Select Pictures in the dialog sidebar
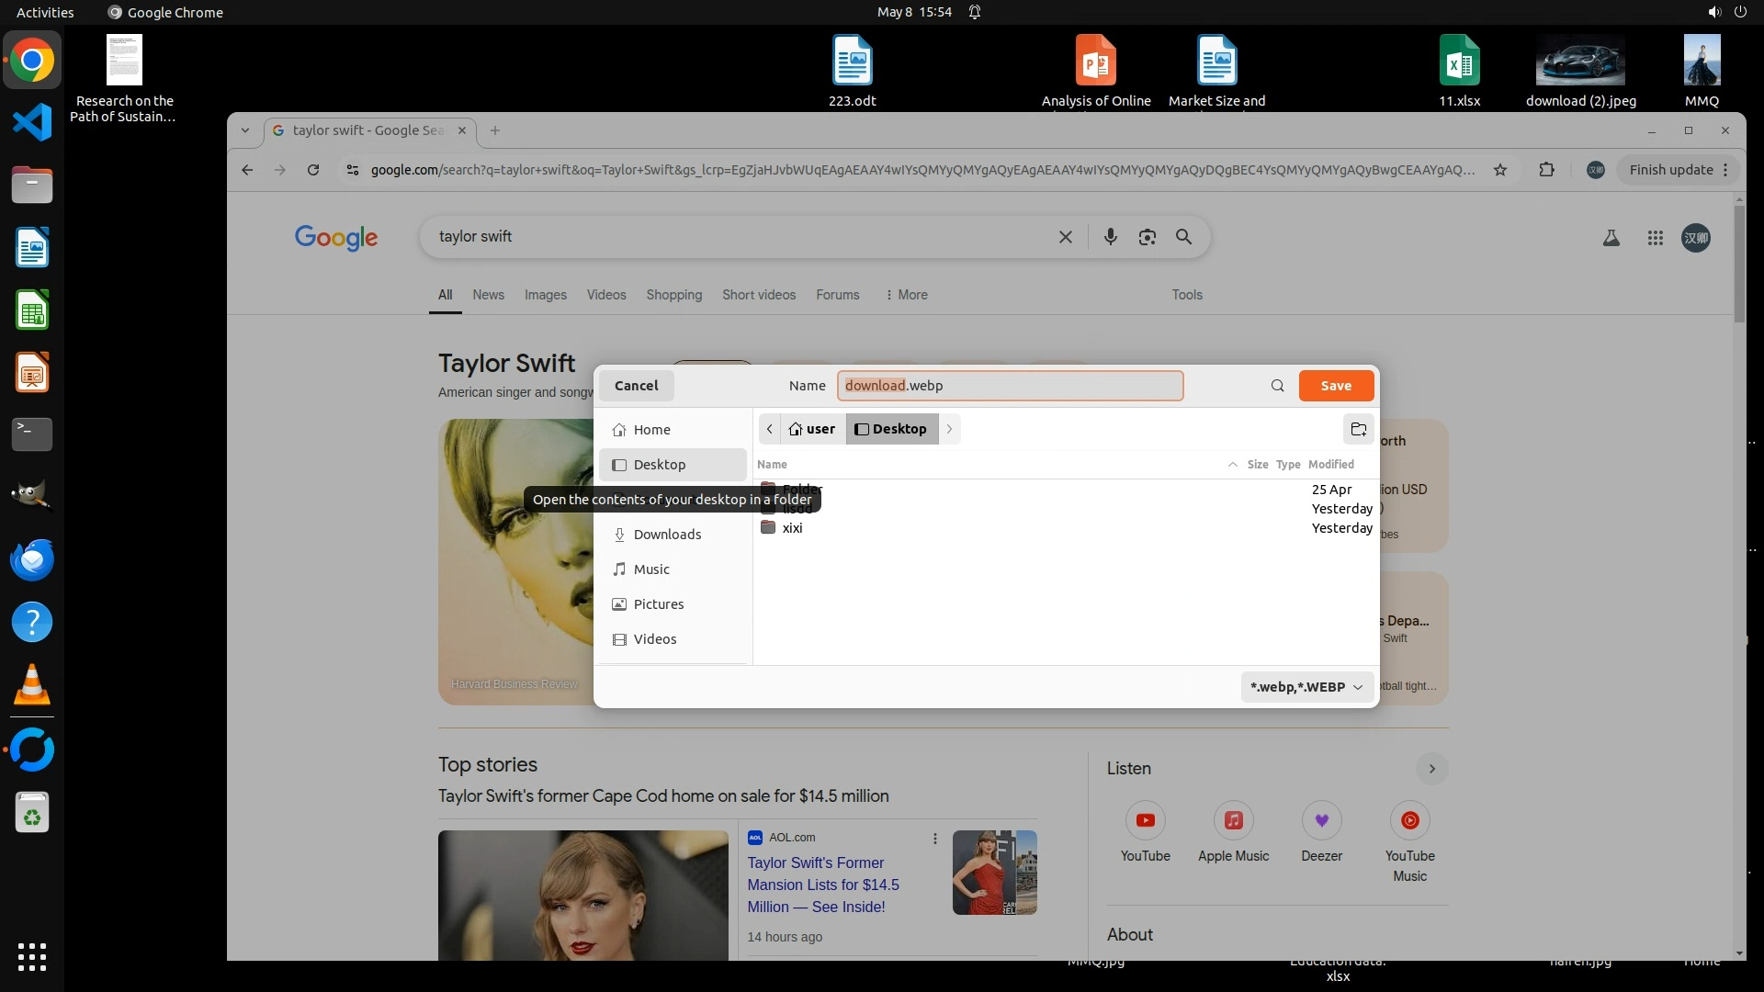This screenshot has height=992, width=1764. click(658, 604)
